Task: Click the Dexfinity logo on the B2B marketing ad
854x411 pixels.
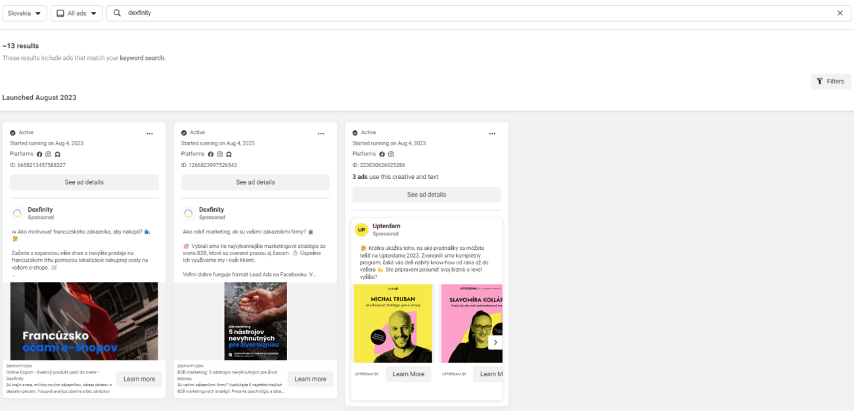Action: point(188,213)
